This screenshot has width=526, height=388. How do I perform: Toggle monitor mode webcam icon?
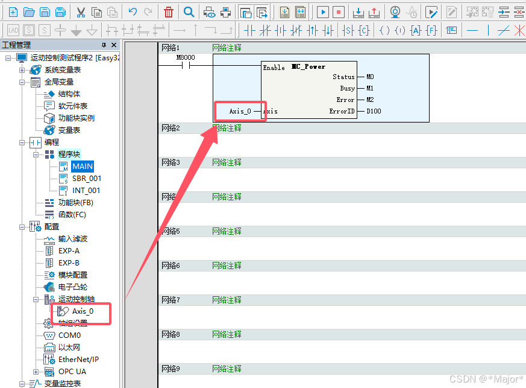[395, 13]
